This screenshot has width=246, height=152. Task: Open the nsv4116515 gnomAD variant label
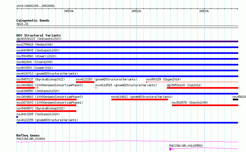(126, 85)
